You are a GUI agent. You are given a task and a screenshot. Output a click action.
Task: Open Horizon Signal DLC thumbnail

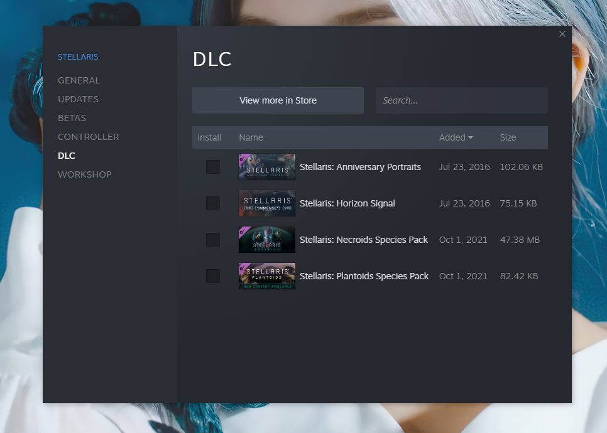(267, 203)
